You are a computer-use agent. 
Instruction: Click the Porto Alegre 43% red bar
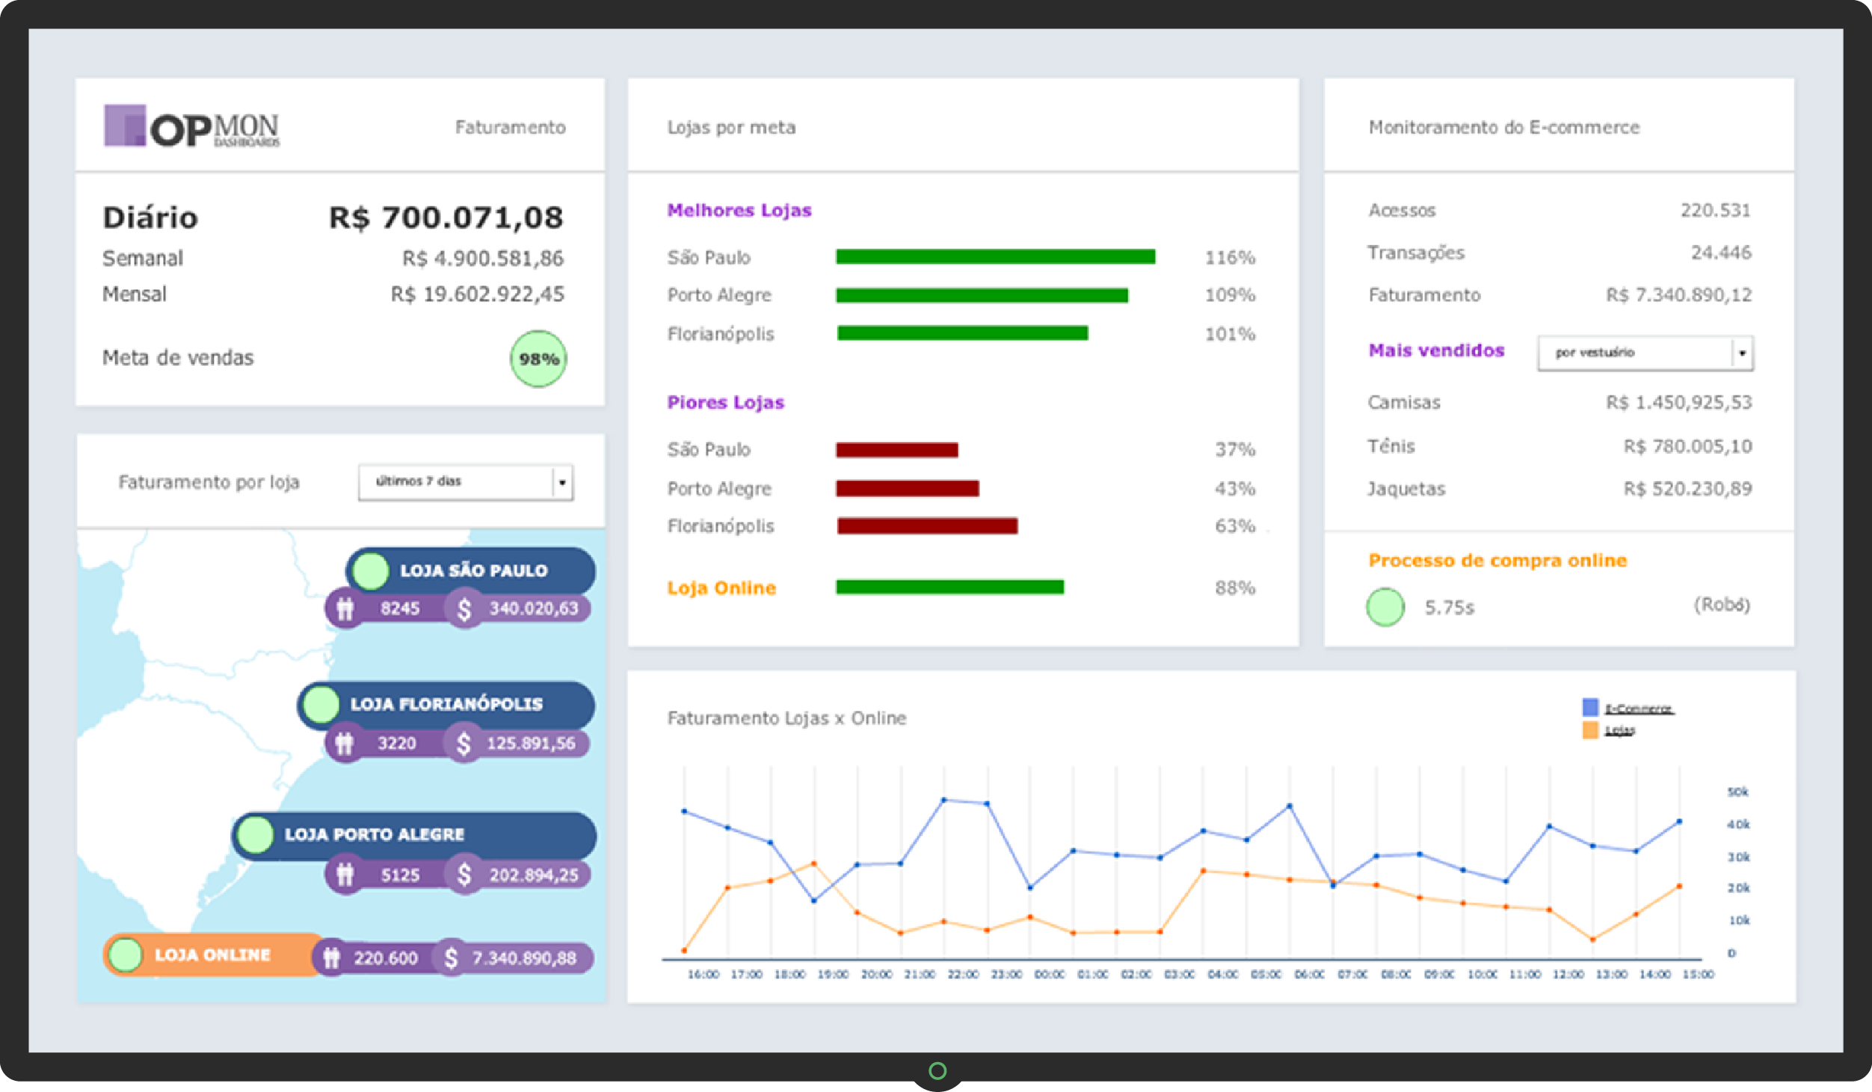[x=908, y=489]
